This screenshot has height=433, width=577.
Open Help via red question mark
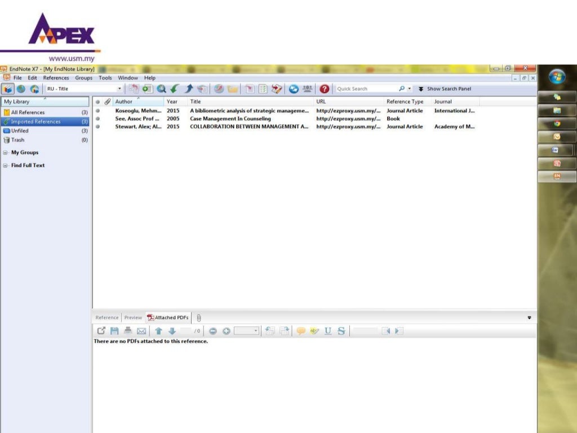(324, 89)
